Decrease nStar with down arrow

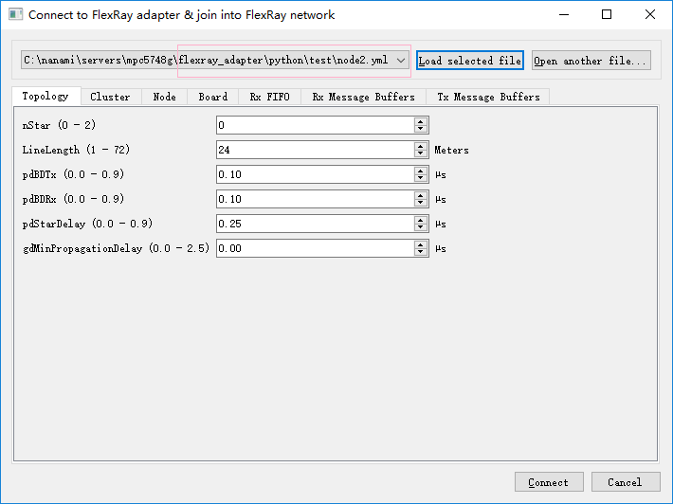[421, 129]
